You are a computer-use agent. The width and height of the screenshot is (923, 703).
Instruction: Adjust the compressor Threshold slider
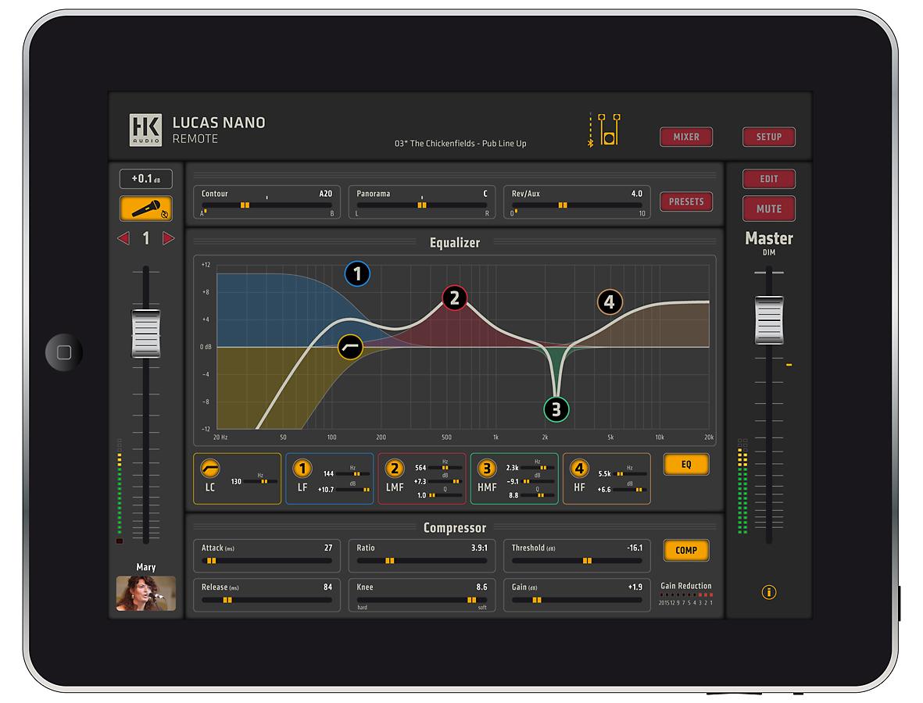coord(577,561)
